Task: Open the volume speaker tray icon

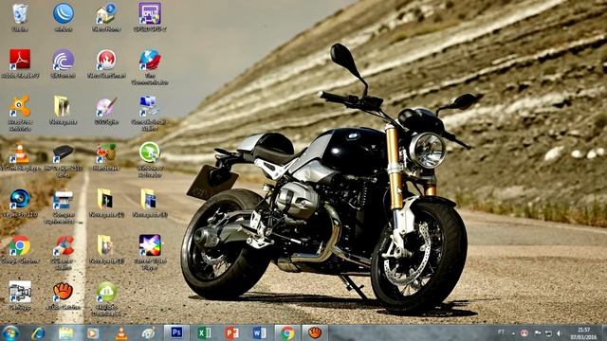Action: tap(560, 332)
